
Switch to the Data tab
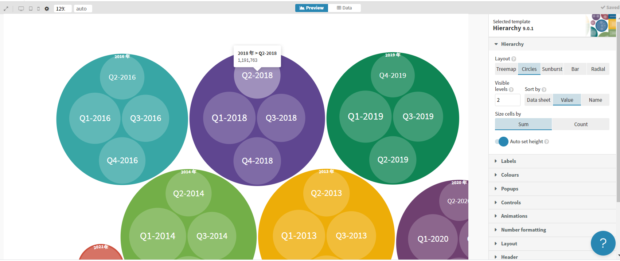[344, 8]
